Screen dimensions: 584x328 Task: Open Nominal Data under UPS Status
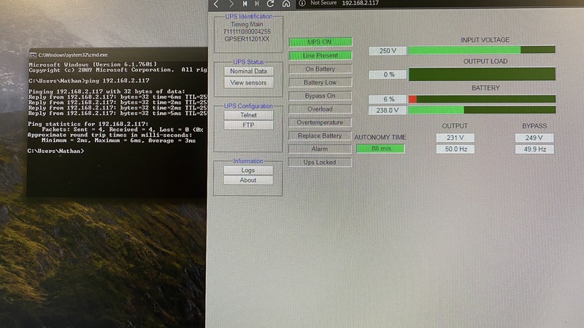(248, 71)
